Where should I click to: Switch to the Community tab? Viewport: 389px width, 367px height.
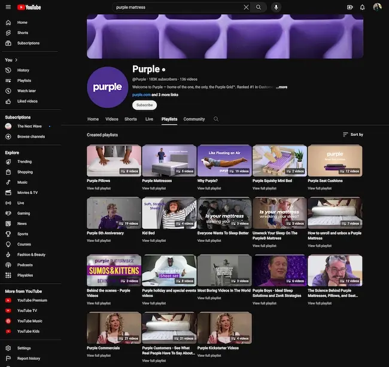tap(194, 119)
